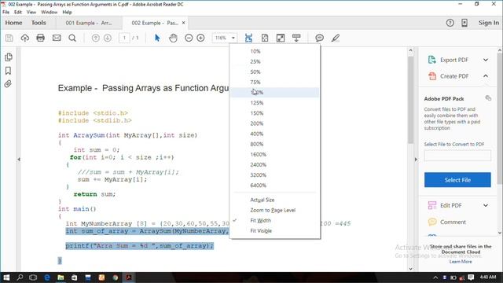This screenshot has height=283, width=503.
Task: Open the Window menu
Action: pyautogui.click(x=49, y=13)
